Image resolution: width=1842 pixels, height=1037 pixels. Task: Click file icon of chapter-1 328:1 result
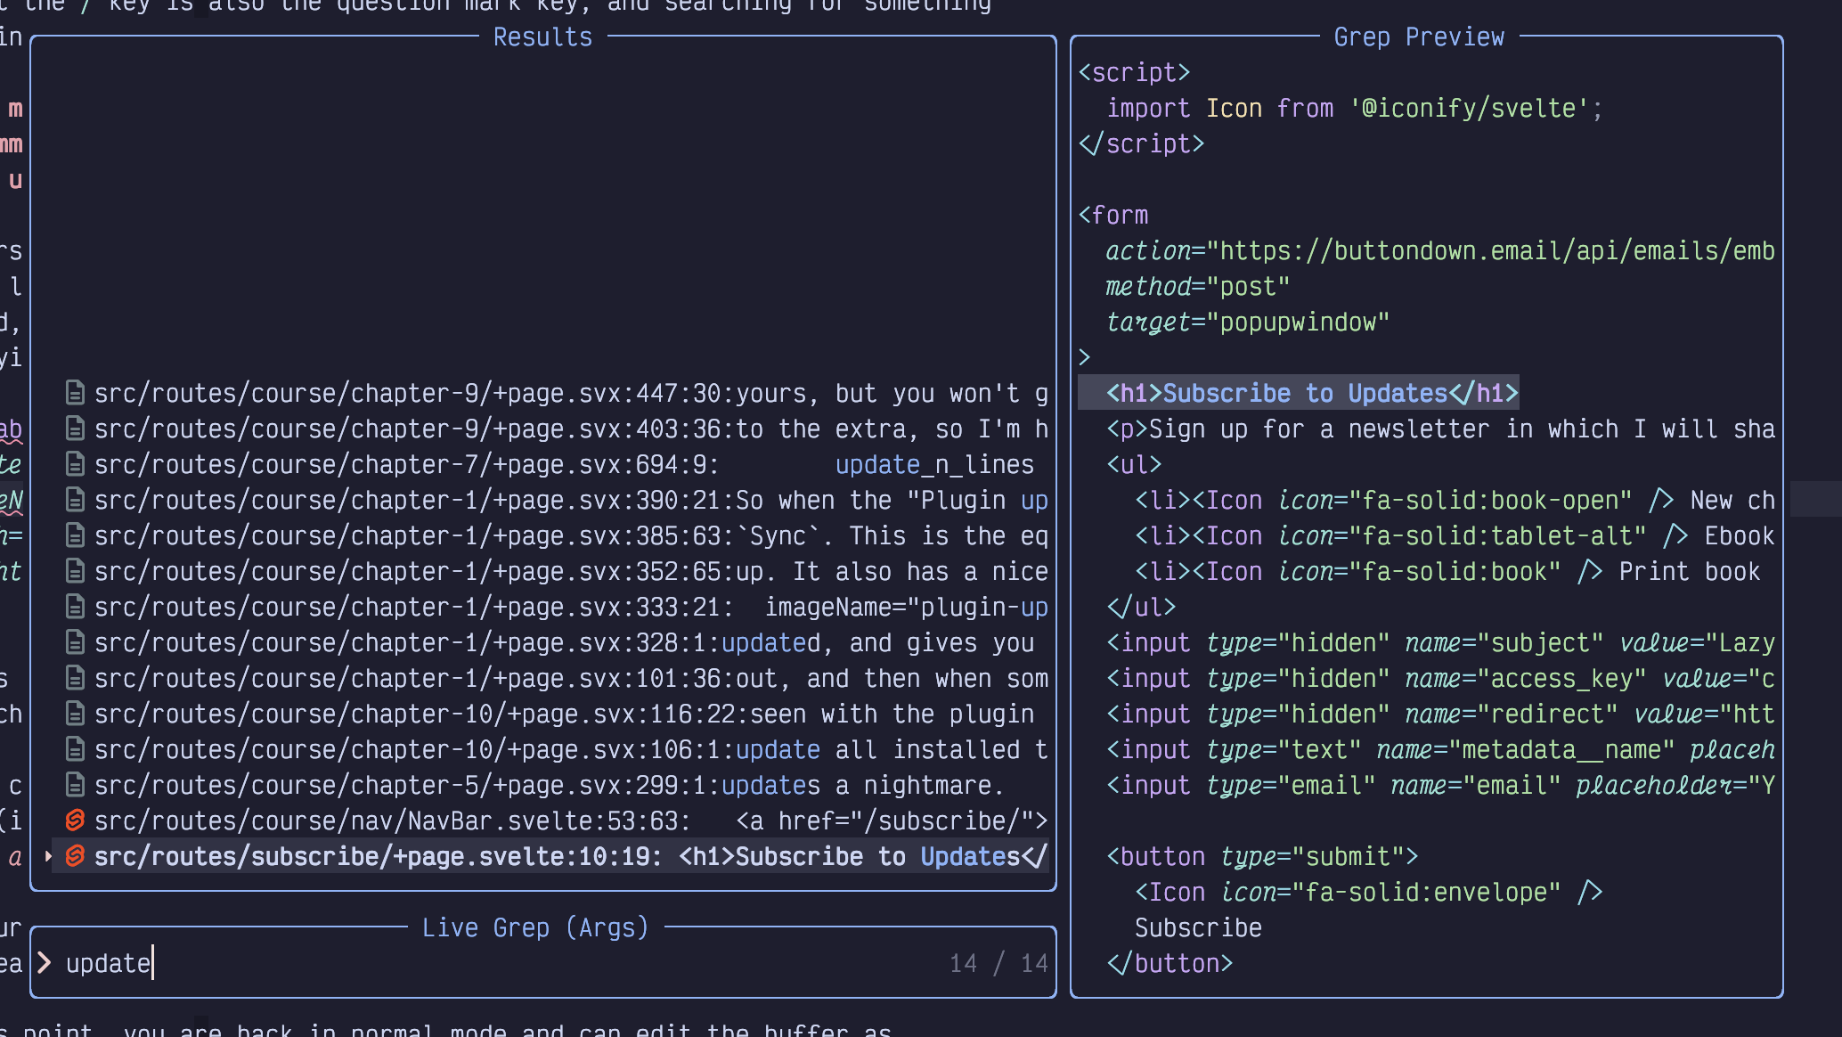click(76, 642)
